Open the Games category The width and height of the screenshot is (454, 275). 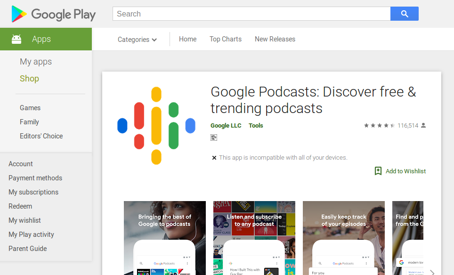(30, 108)
